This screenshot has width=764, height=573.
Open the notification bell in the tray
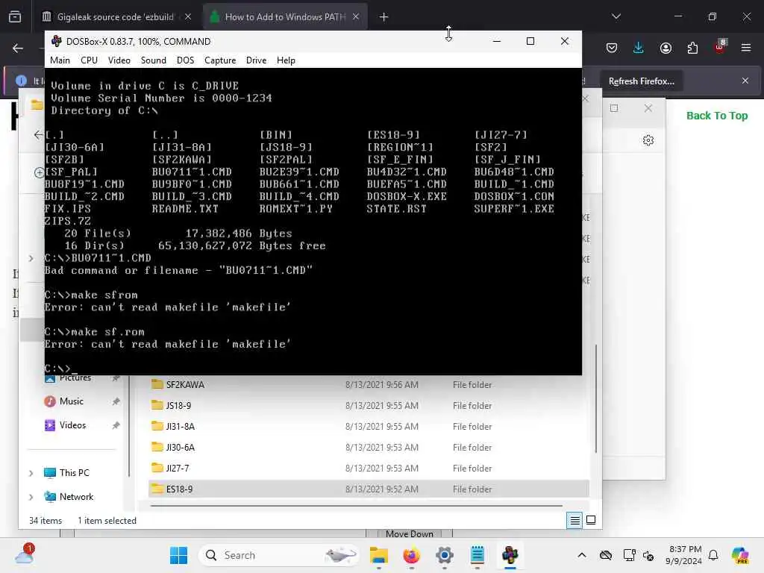[x=713, y=555]
